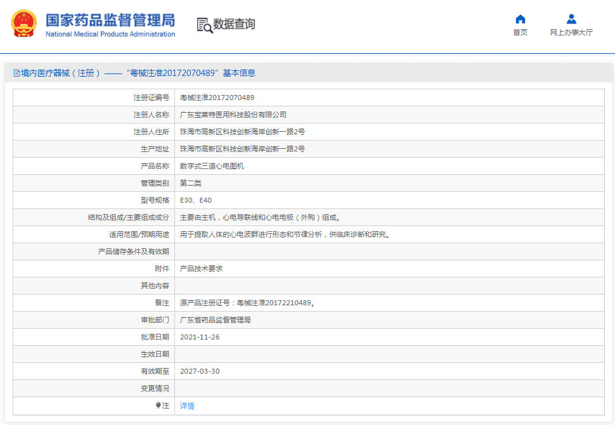615x425 pixels.
Task: Click product name 数字式三道心电图机
Action: click(x=212, y=166)
